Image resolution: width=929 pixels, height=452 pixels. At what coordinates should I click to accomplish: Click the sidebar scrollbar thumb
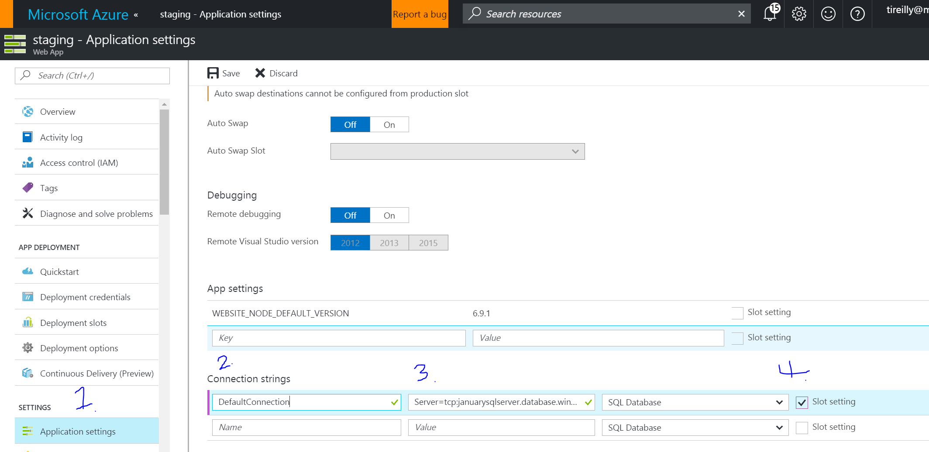click(x=164, y=161)
